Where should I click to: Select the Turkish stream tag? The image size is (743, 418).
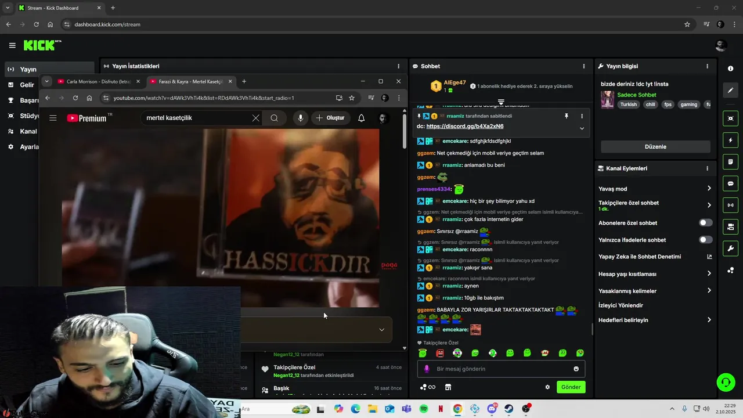(628, 105)
